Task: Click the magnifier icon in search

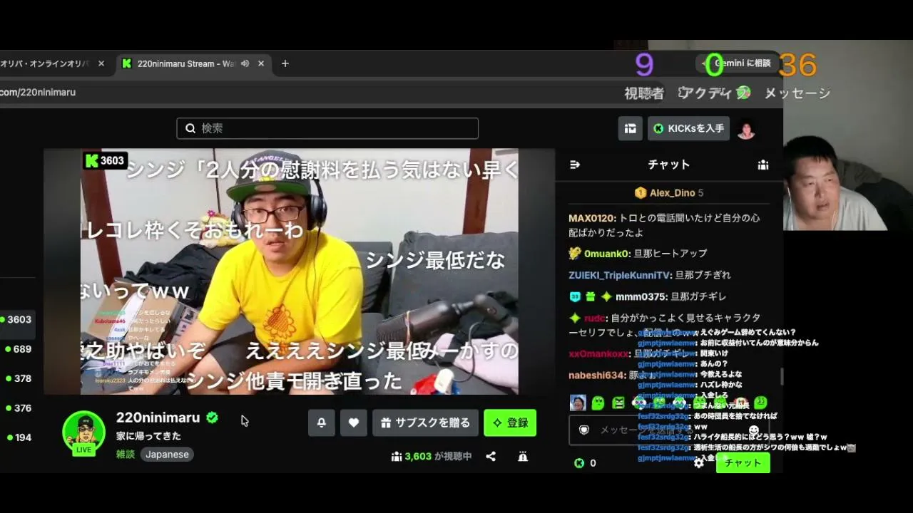Action: tap(190, 128)
